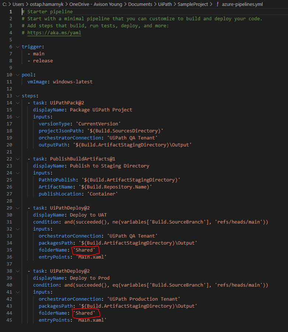The image size is (288, 332).
Task: Open Documents breadcrumb segment
Action: (140, 4)
